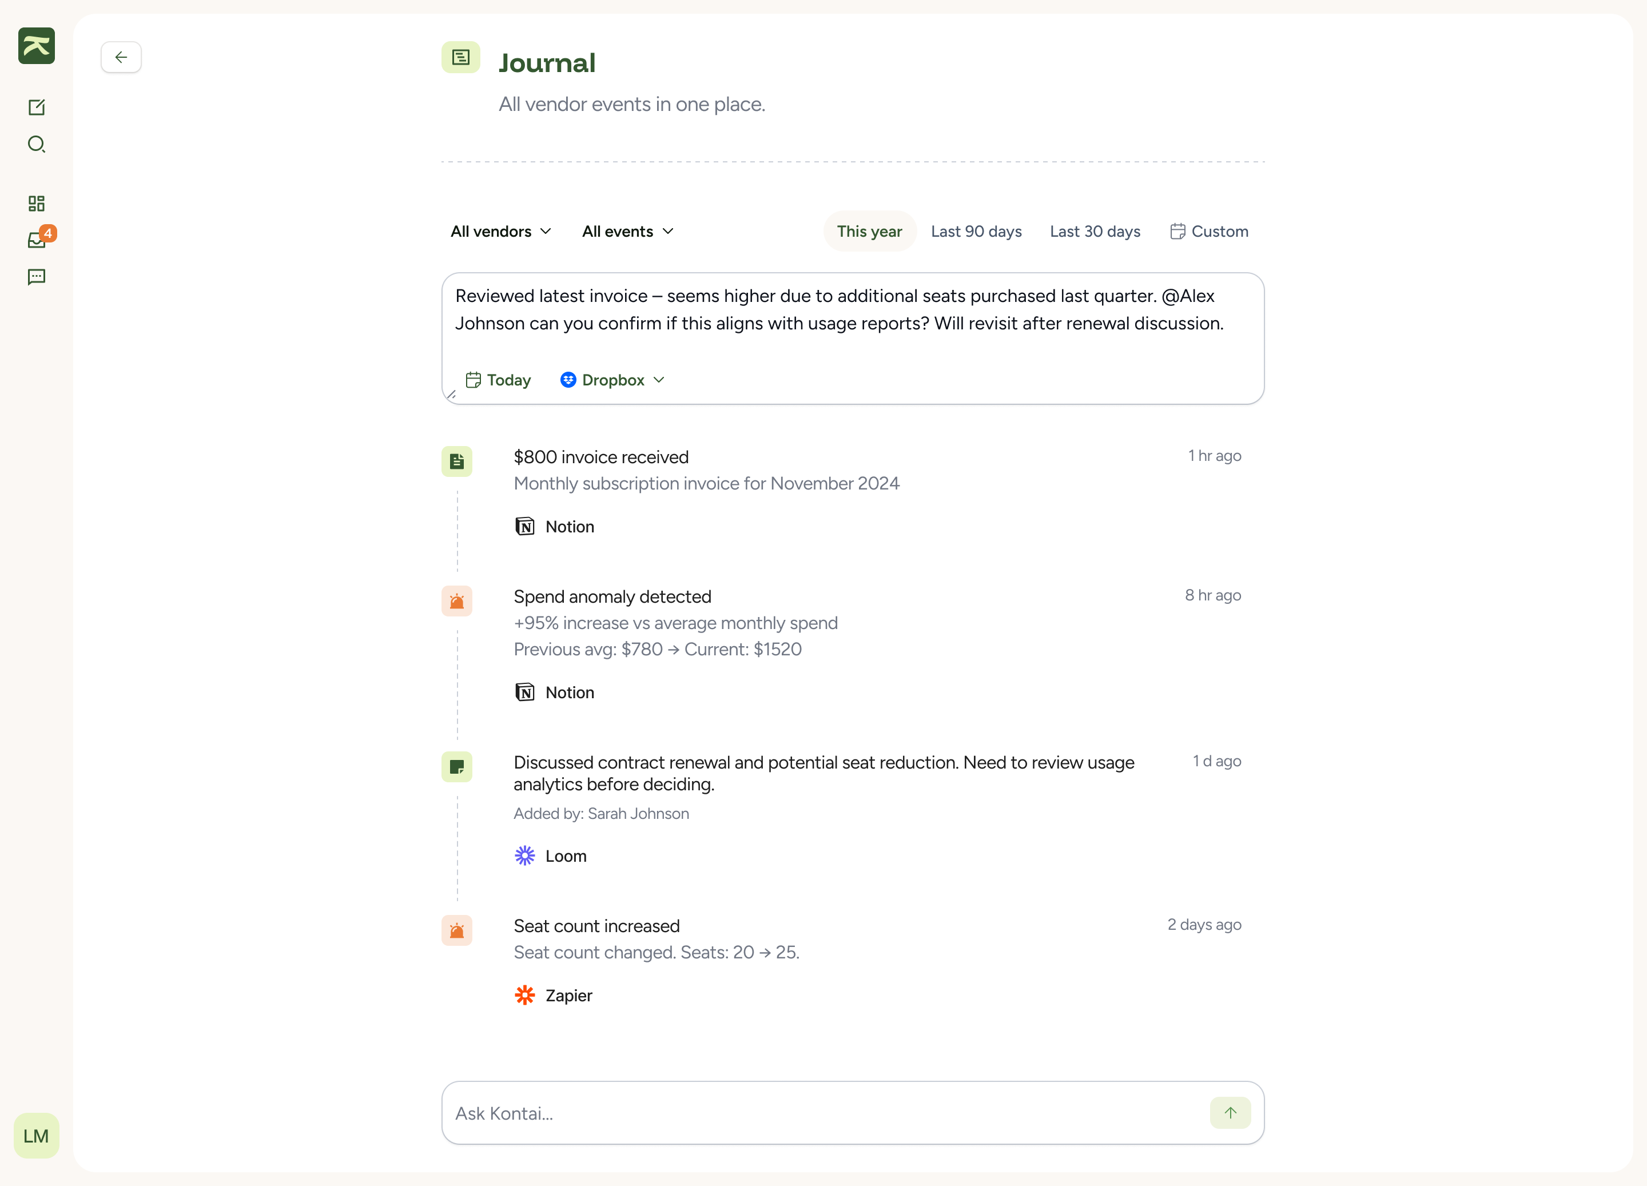Switch to Last 90 days

[x=976, y=231]
